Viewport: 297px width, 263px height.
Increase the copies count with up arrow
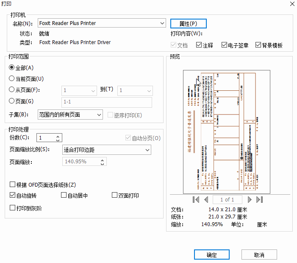pos(58,136)
